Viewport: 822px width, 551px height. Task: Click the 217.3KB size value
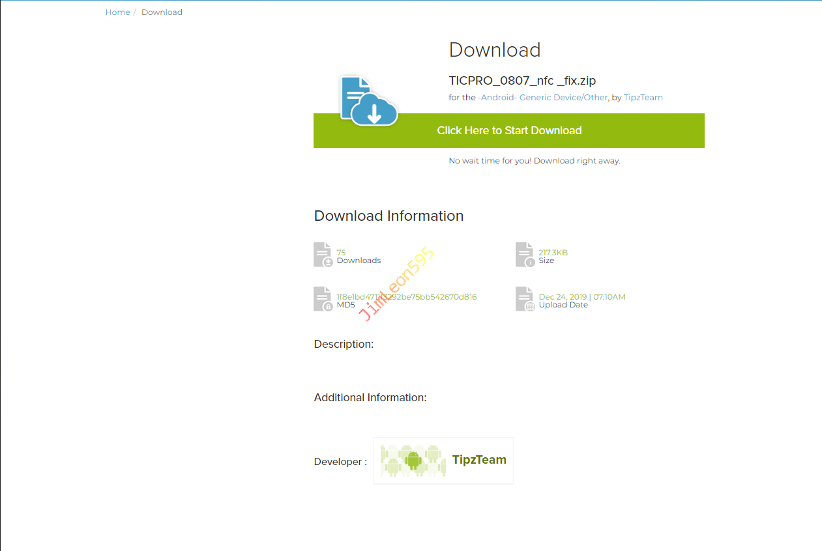[553, 253]
